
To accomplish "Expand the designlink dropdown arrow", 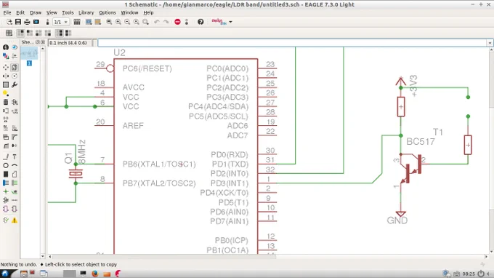I will click(230, 22).
